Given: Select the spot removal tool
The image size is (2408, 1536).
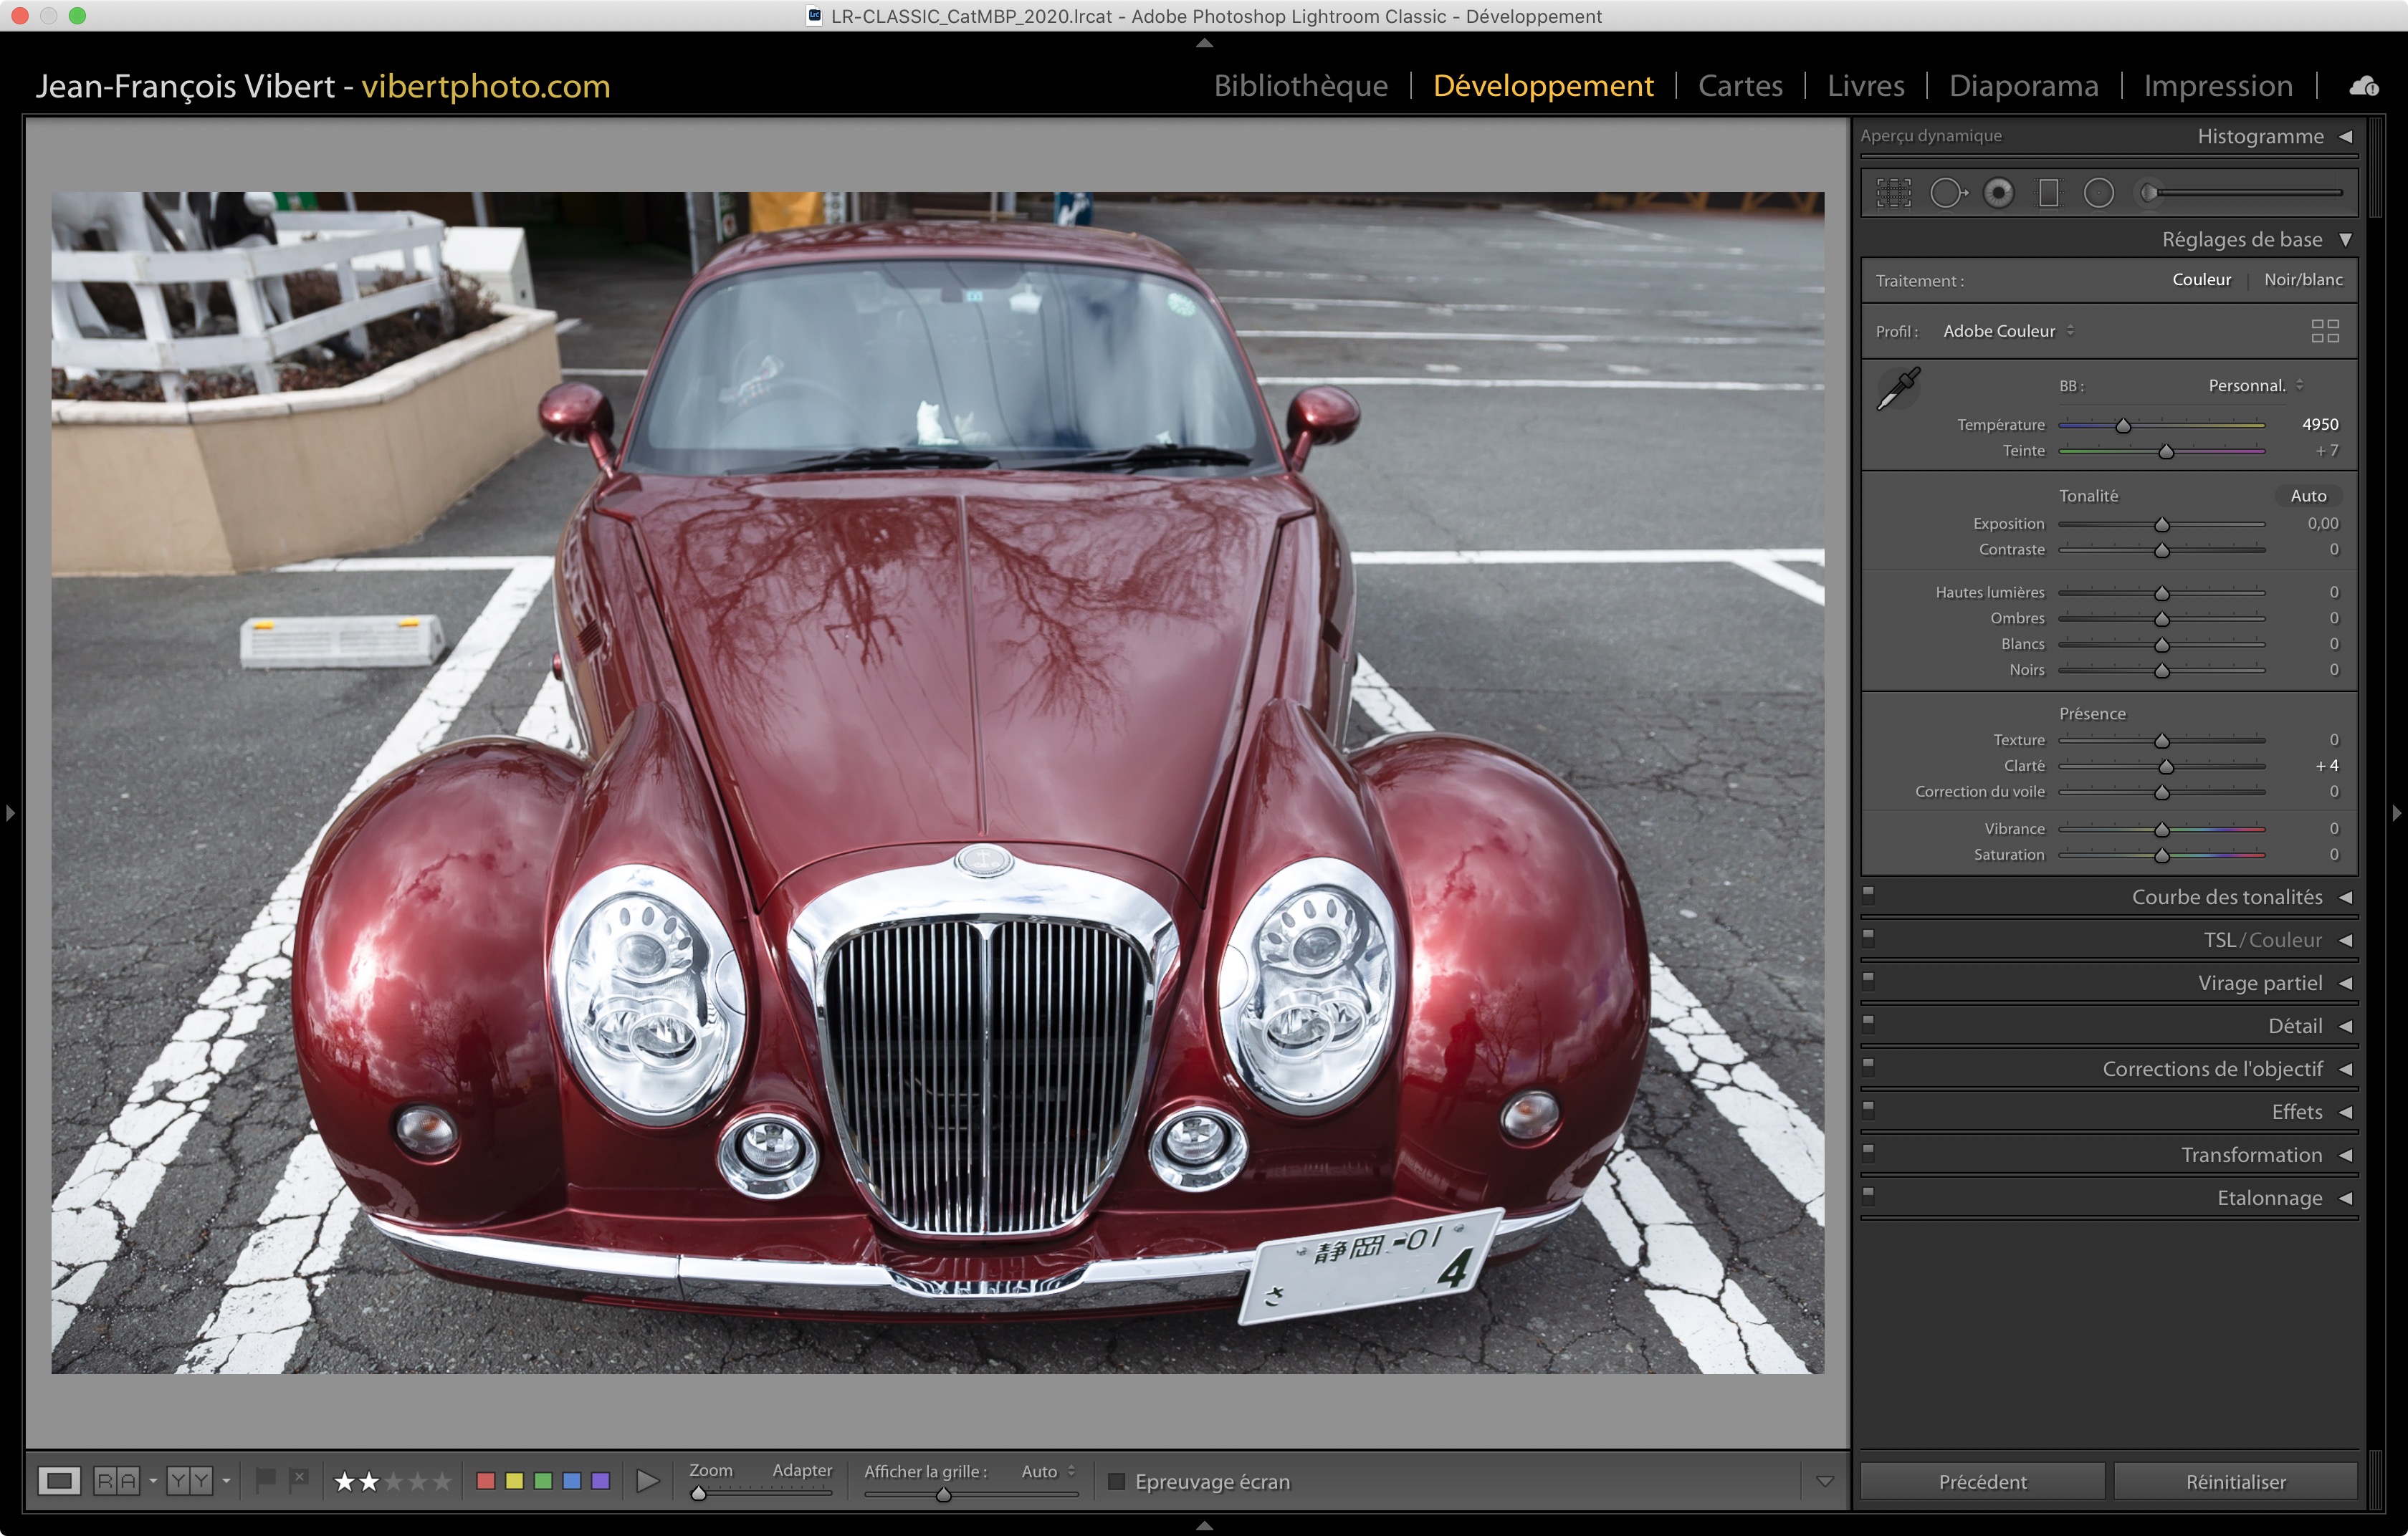Looking at the screenshot, I should (1946, 193).
